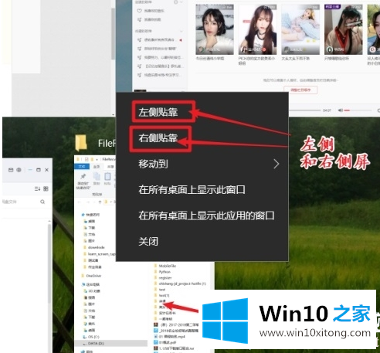Choose the 右侧贴靠 snap-right menu entry
This screenshot has height=353, width=380.
(158, 137)
